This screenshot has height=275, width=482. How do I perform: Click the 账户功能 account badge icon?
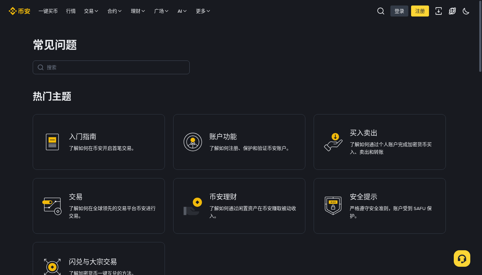(x=193, y=142)
